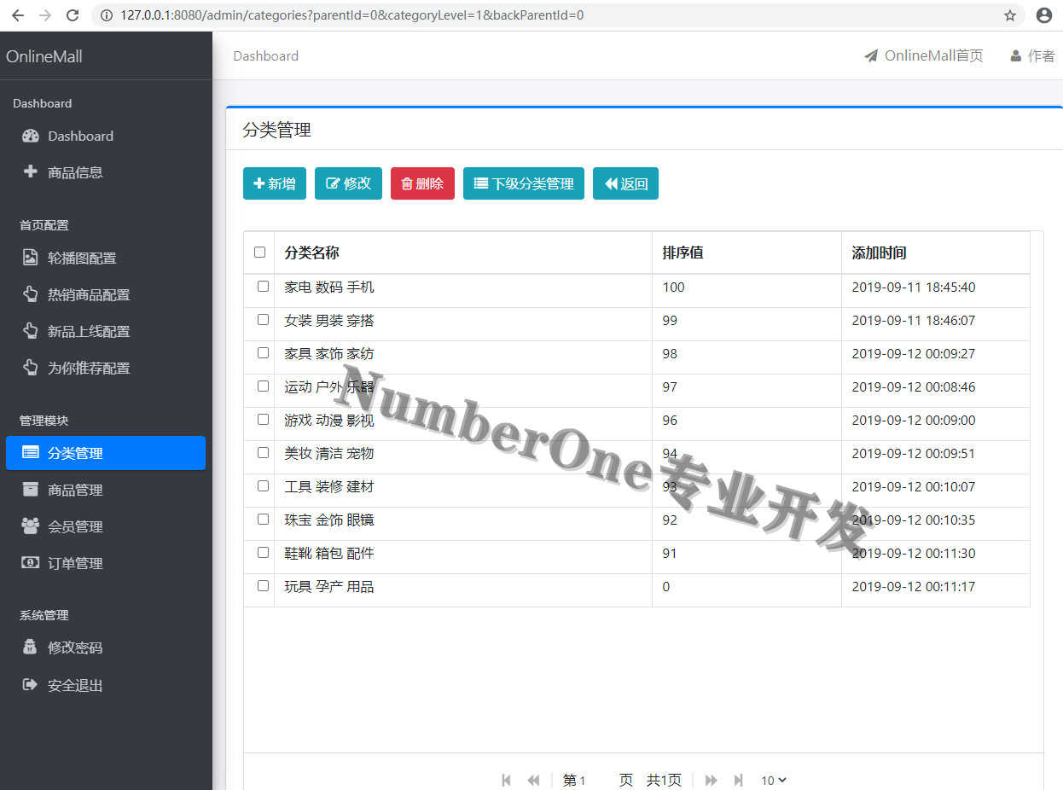Image resolution: width=1063 pixels, height=790 pixels.
Task: Click the sign-out icon beside 安全退出
Action: pyautogui.click(x=31, y=684)
